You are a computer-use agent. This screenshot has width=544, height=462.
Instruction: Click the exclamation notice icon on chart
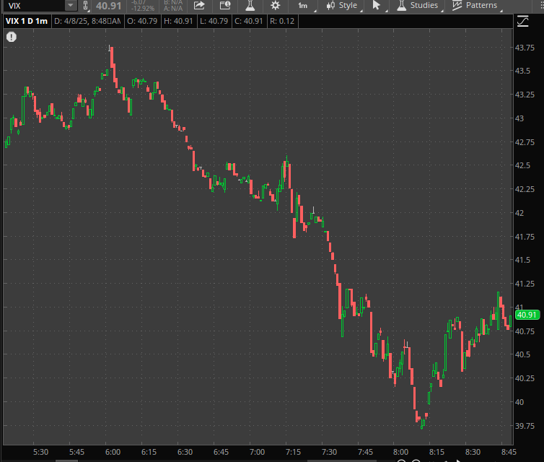(x=12, y=37)
